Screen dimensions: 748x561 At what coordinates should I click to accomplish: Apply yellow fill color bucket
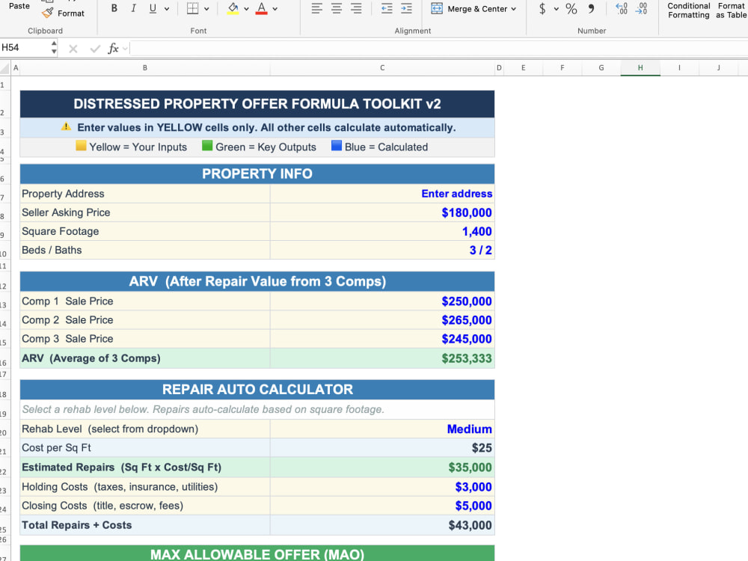[233, 8]
